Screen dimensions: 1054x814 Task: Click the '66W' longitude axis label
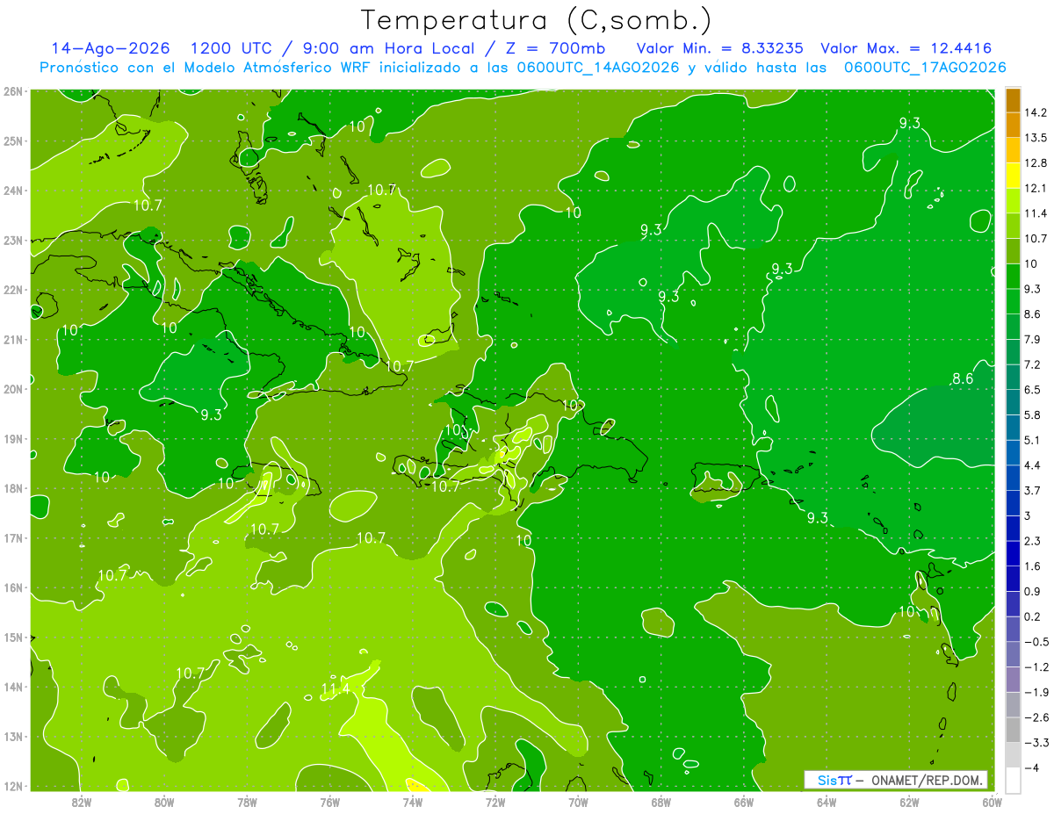[x=744, y=802]
